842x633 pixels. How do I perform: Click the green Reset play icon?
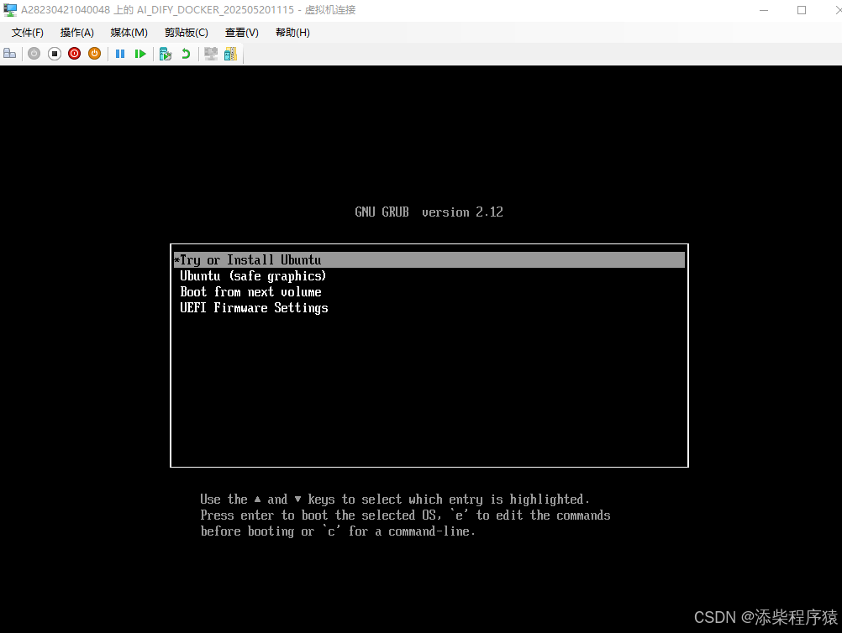point(140,54)
